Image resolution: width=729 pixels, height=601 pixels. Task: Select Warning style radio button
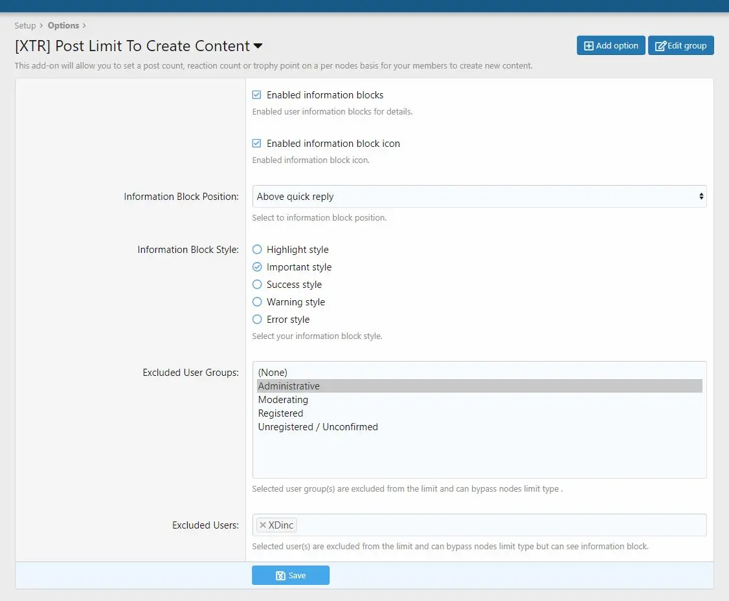click(x=257, y=302)
